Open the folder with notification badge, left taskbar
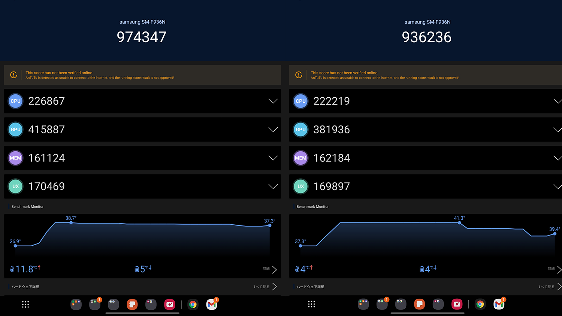Viewport: 562px width, 316px height. (x=95, y=304)
